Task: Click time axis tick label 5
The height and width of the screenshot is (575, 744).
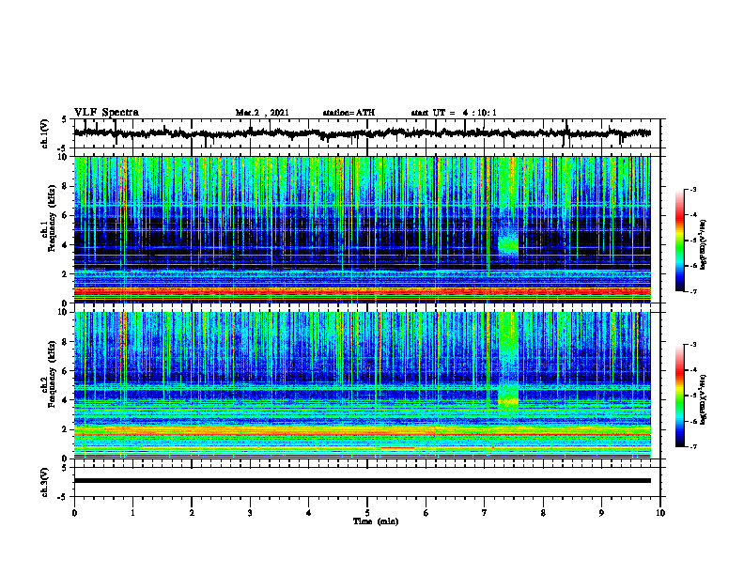Action: [367, 513]
